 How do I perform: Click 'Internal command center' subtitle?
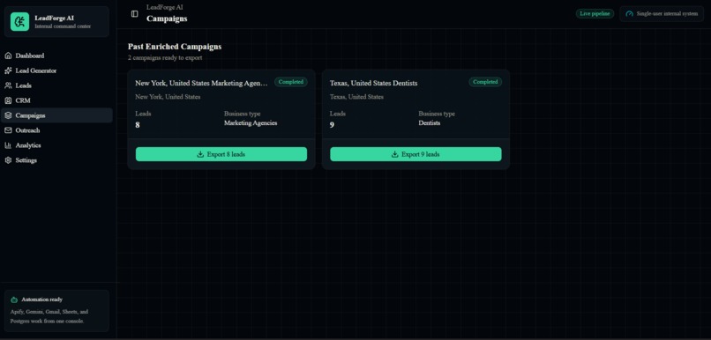pyautogui.click(x=63, y=26)
